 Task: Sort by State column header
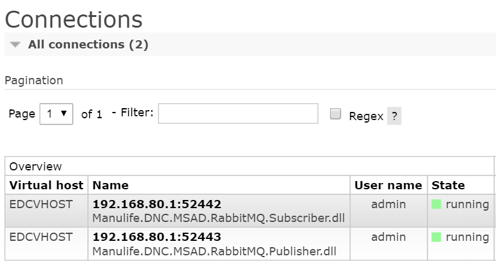[x=448, y=185]
